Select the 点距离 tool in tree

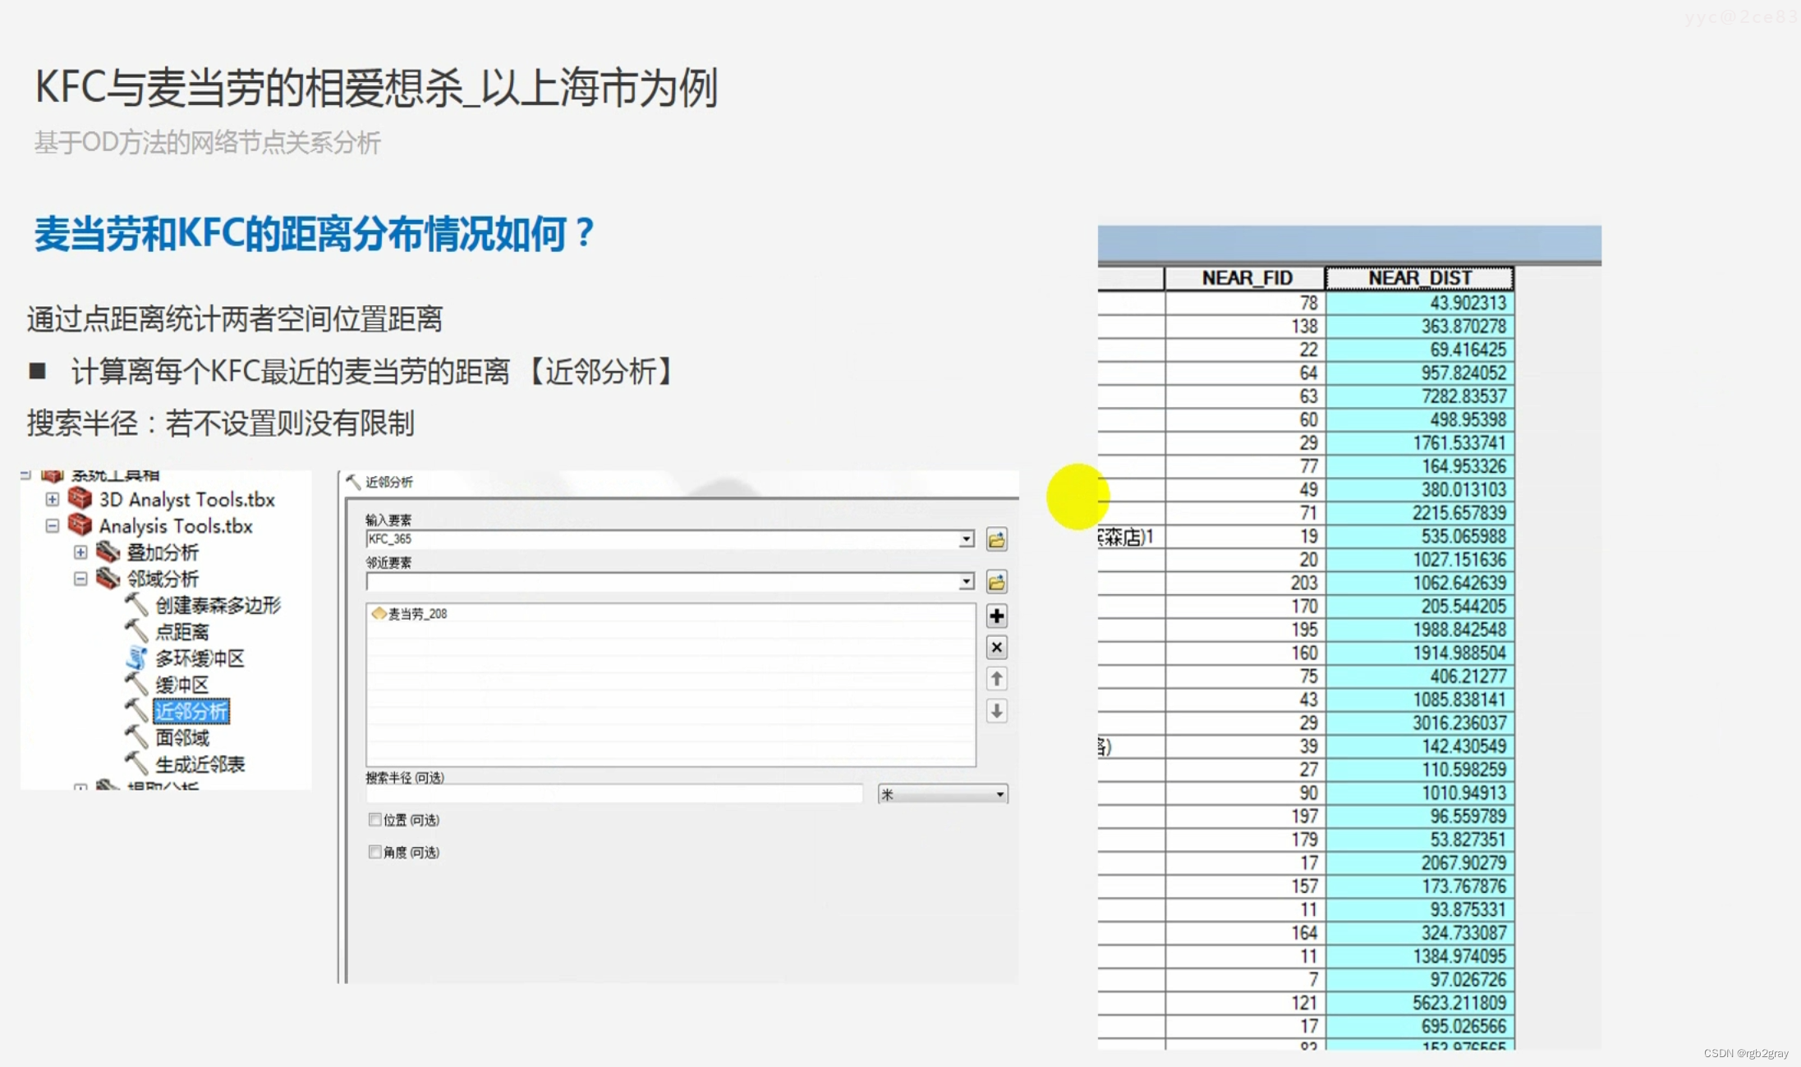[182, 632]
